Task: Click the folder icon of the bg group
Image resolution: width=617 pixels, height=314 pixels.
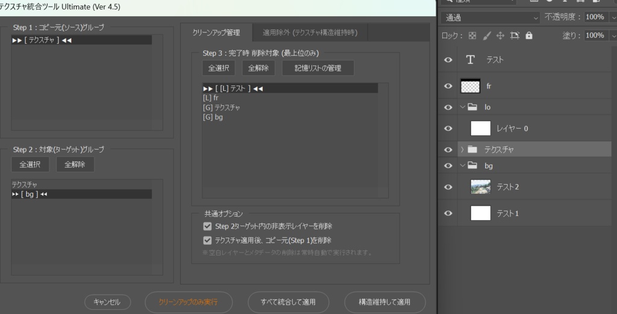Action: coord(472,166)
